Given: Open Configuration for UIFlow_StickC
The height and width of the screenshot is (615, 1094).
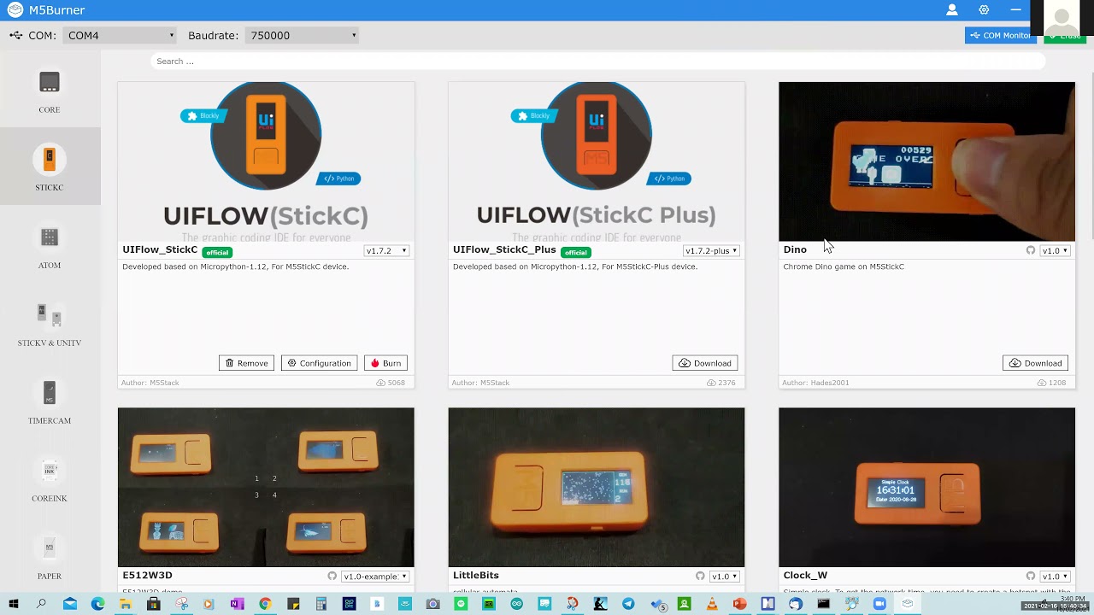Looking at the screenshot, I should pos(319,363).
